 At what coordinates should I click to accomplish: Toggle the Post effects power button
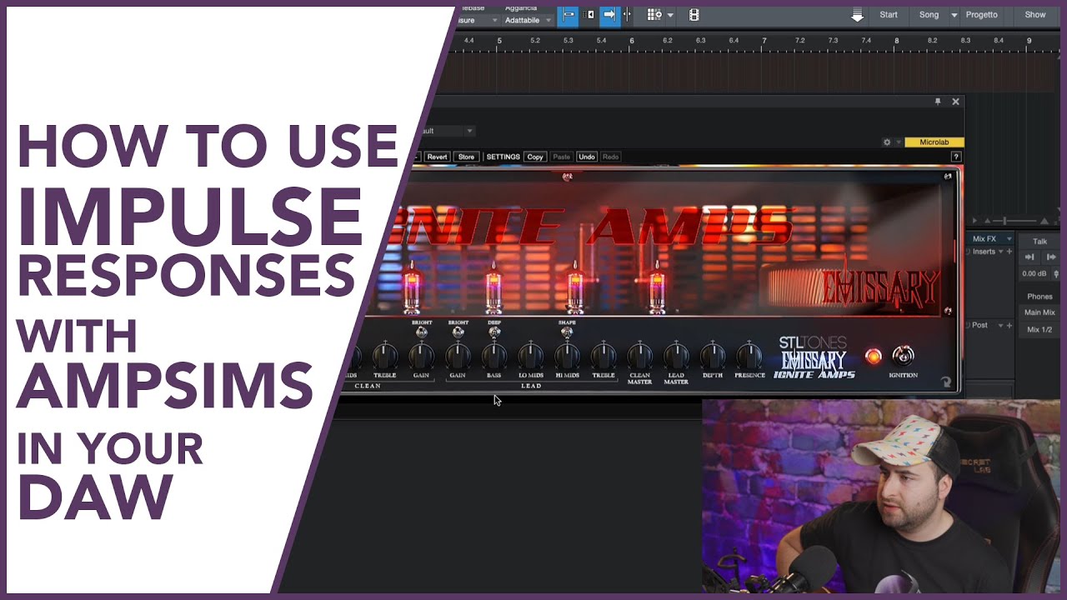click(x=969, y=325)
